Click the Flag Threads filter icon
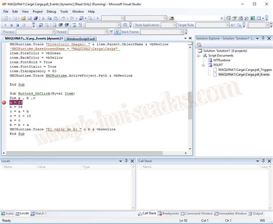 coord(111,32)
